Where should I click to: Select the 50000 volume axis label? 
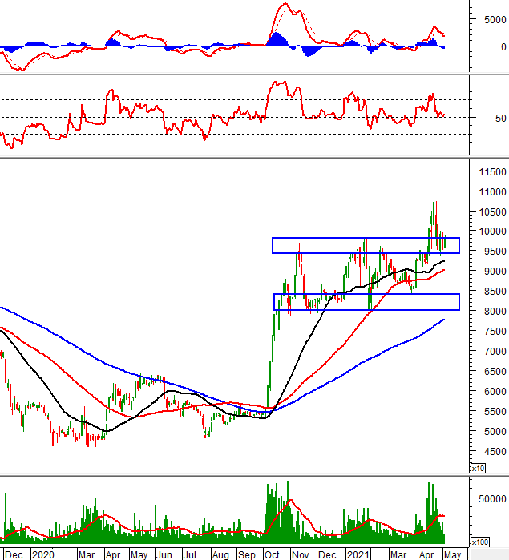[x=492, y=499]
